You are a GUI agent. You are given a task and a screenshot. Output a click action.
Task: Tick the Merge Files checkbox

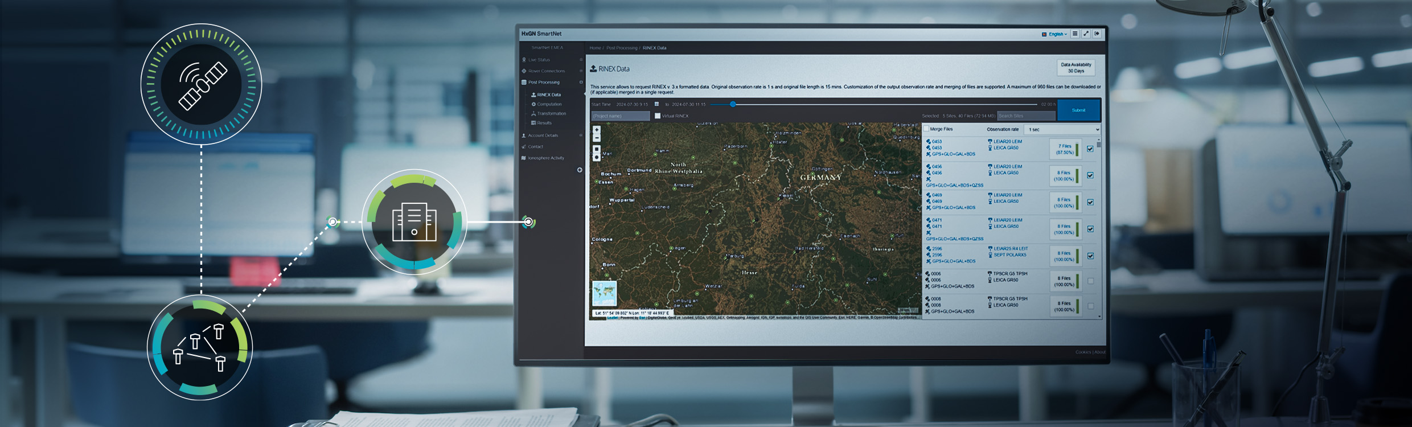(x=926, y=129)
